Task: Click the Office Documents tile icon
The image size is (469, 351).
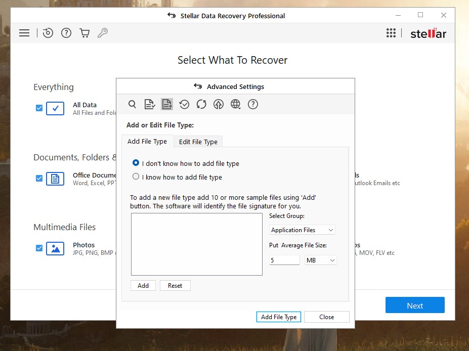Action: coord(55,179)
